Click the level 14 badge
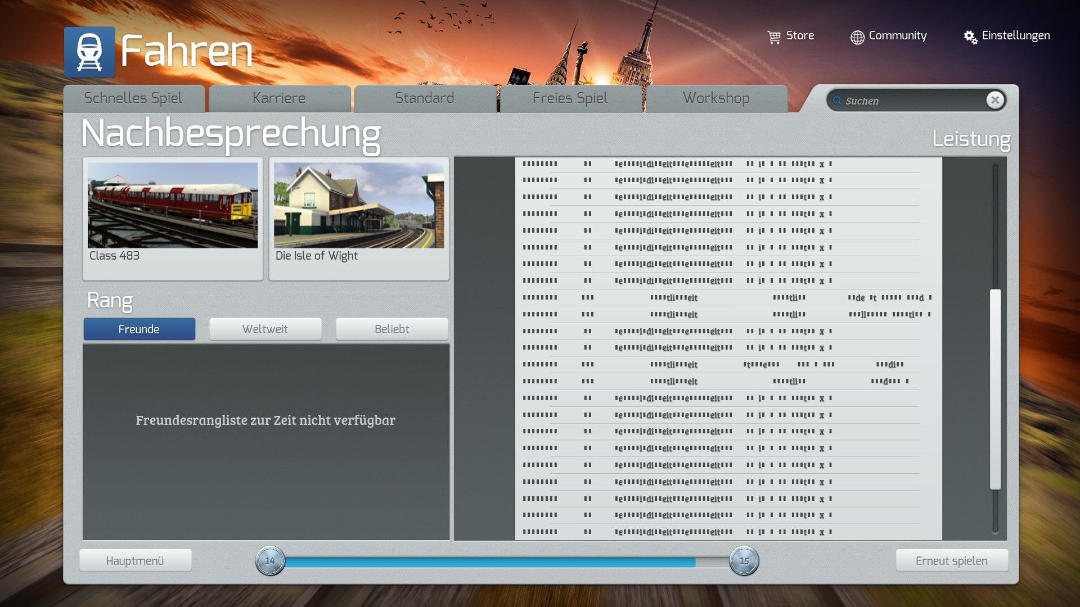Viewport: 1080px width, 607px height. (271, 561)
